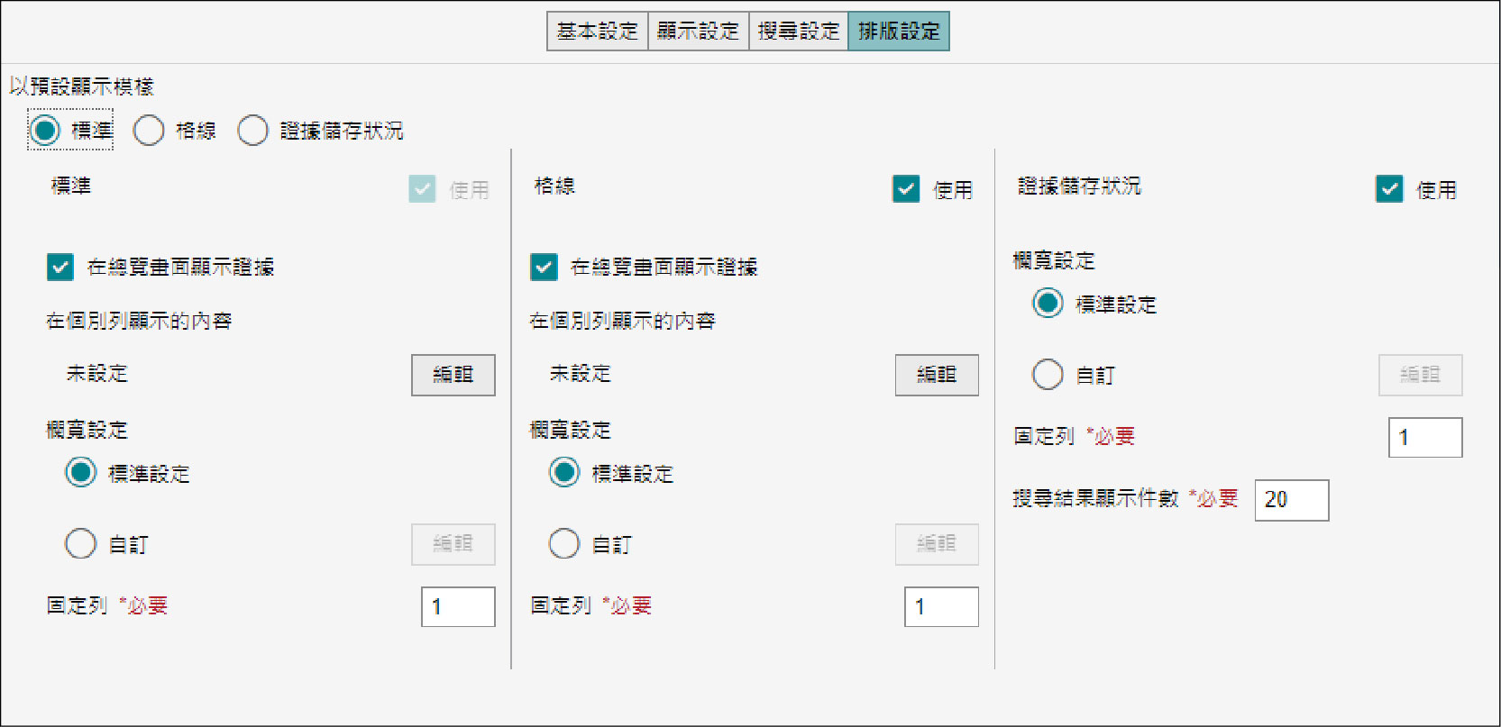Click the 固定列 field in 標準 section
This screenshot has width=1501, height=727.
tap(458, 607)
